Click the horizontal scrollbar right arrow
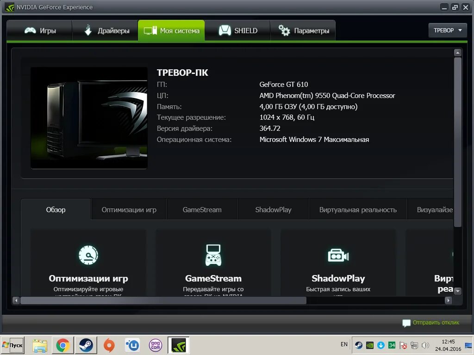 click(448, 300)
